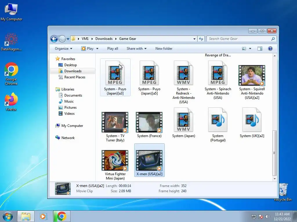
Task: Open Desktop in the navigation pane
Action: [68, 65]
